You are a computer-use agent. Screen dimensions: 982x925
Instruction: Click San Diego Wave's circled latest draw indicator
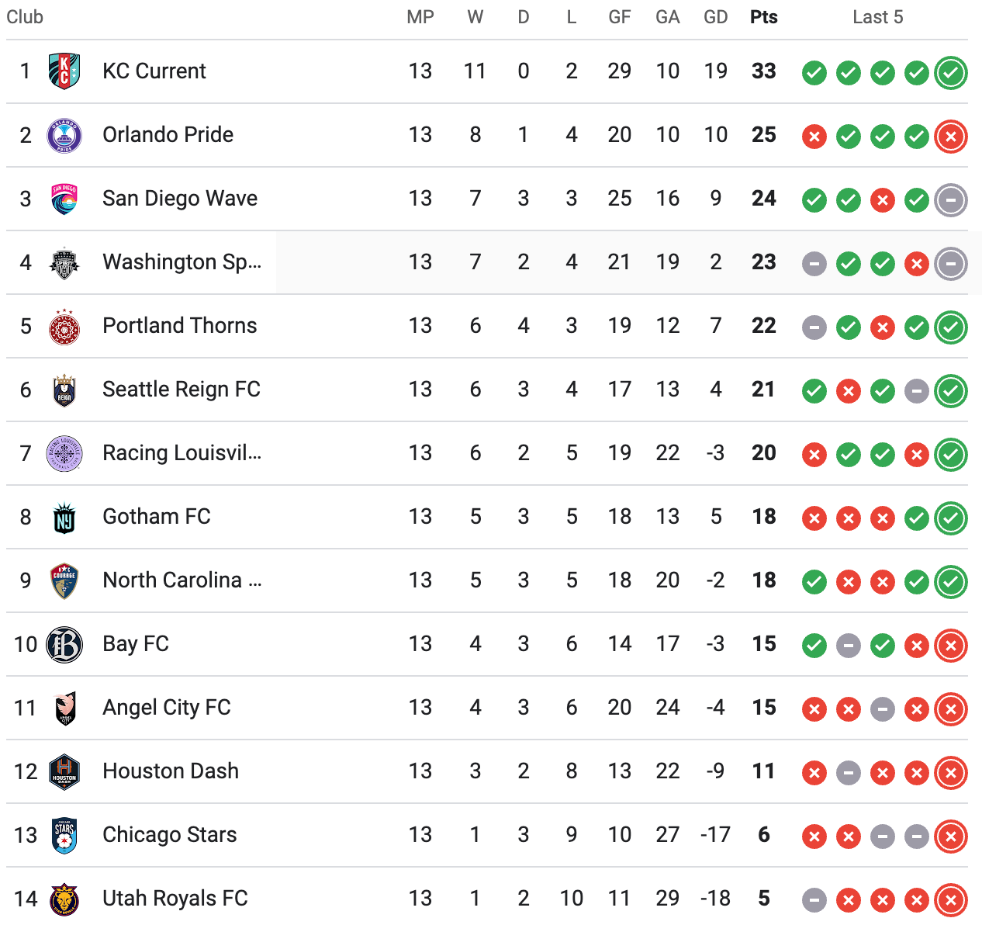click(x=951, y=200)
